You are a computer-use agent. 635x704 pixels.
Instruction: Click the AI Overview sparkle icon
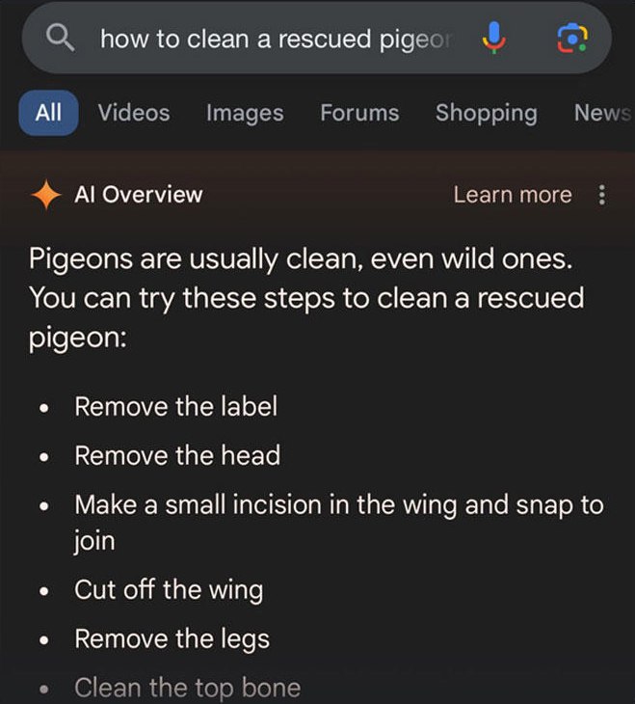pyautogui.click(x=45, y=195)
